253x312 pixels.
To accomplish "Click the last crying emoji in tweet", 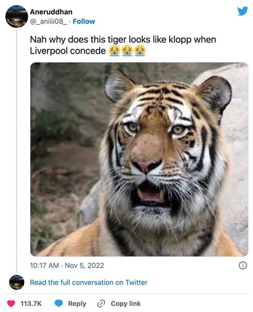I will point(140,51).
